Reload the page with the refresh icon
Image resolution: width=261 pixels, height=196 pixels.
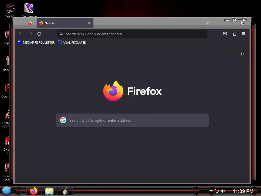pyautogui.click(x=39, y=34)
